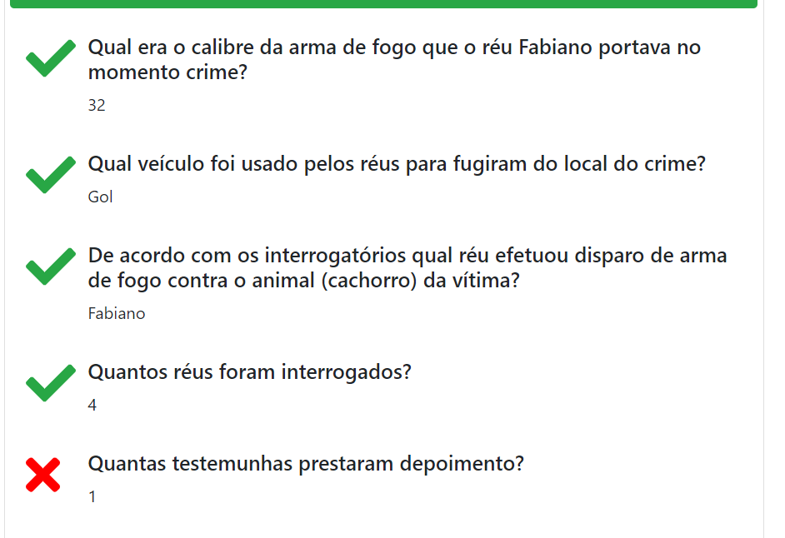Click the checkmark next to the dog-shooting question
This screenshot has width=785, height=538.
pos(50,267)
